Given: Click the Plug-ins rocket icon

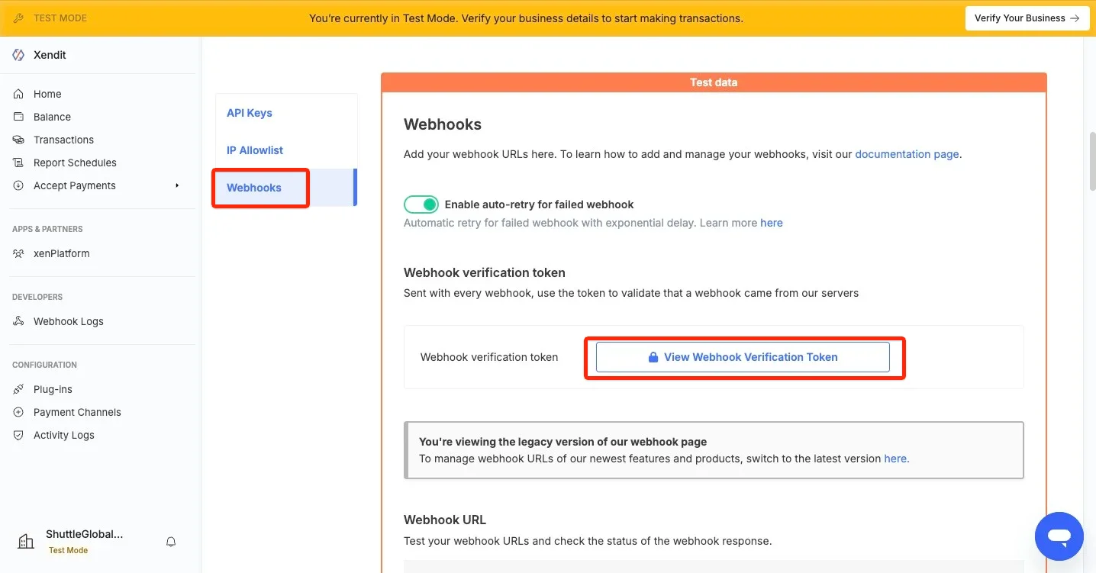Looking at the screenshot, I should [18, 389].
